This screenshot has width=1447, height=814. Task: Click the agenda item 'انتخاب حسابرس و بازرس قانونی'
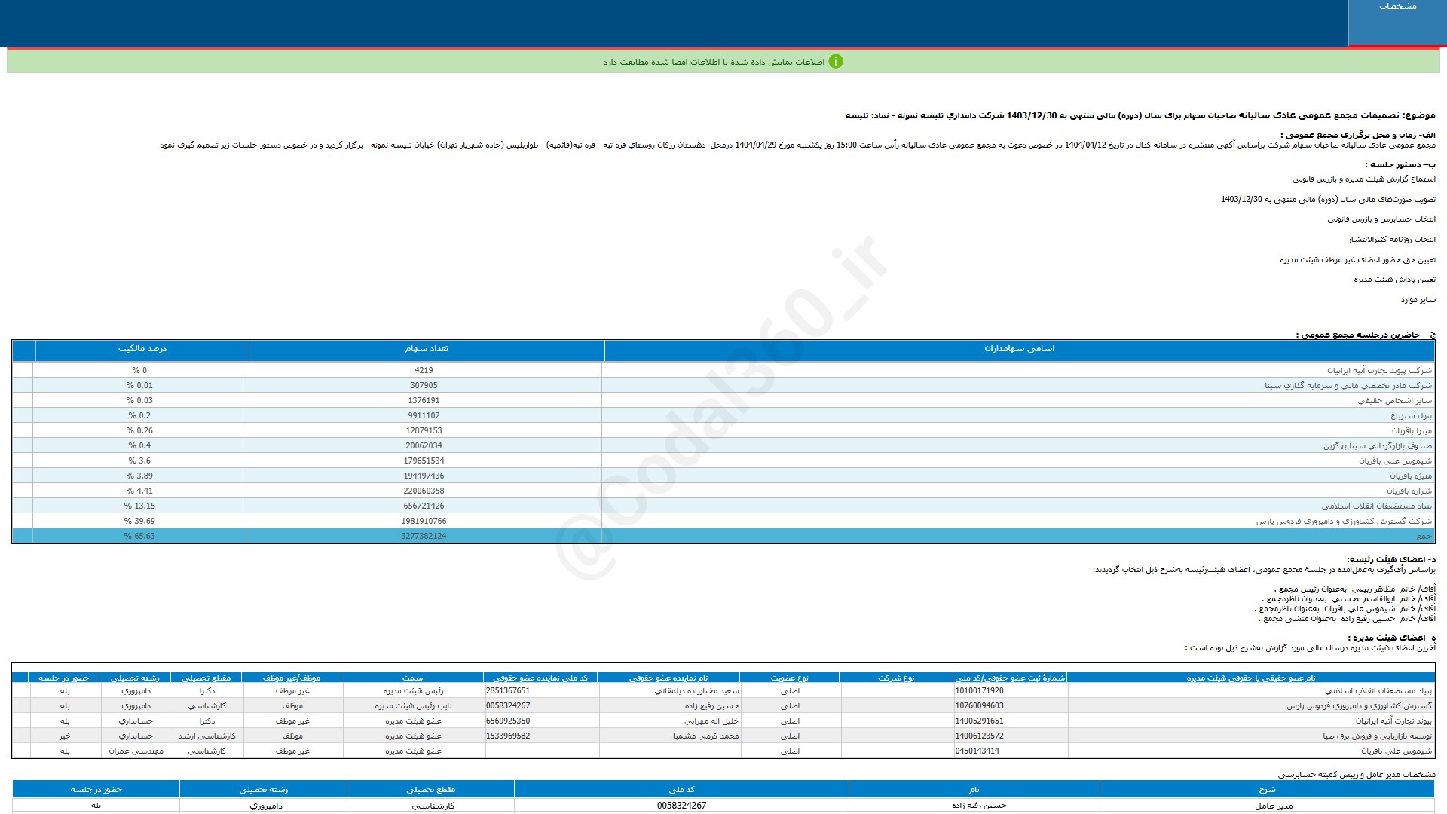[x=1381, y=219]
